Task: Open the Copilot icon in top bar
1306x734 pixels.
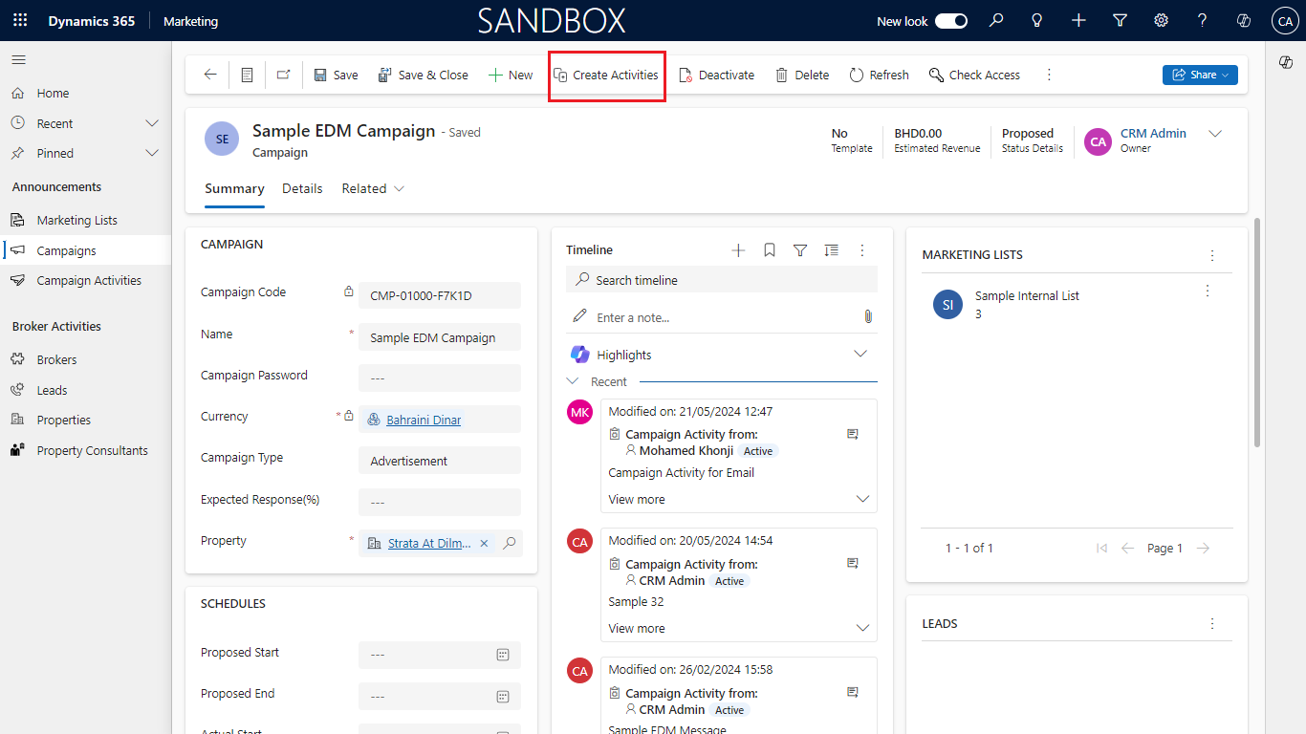Action: (x=1243, y=21)
